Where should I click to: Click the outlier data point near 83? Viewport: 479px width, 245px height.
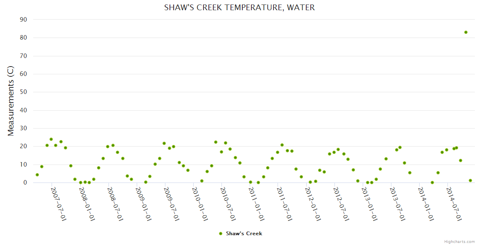(x=466, y=32)
